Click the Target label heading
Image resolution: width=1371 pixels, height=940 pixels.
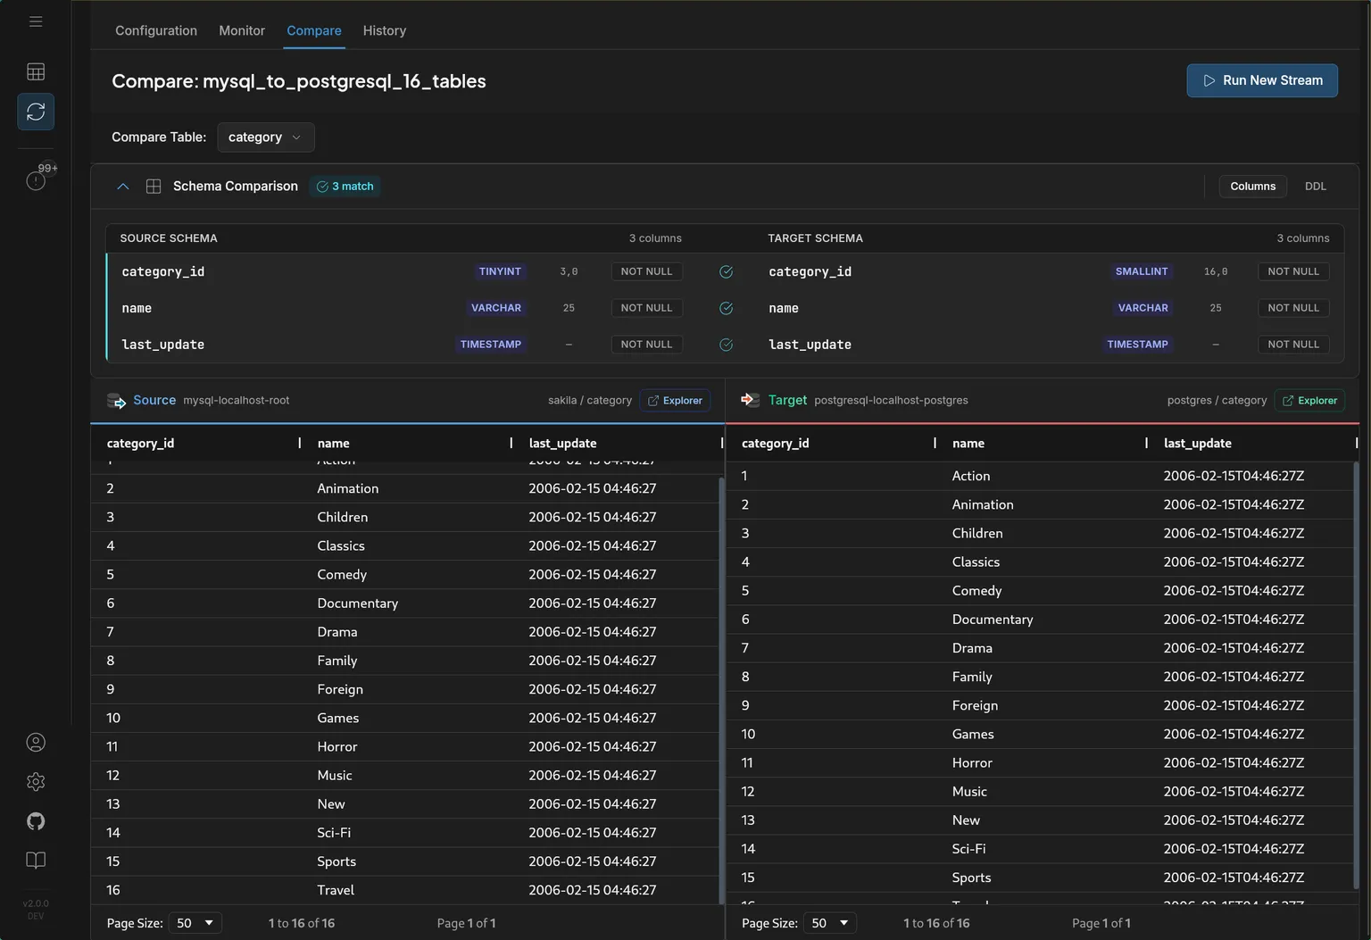[787, 401]
